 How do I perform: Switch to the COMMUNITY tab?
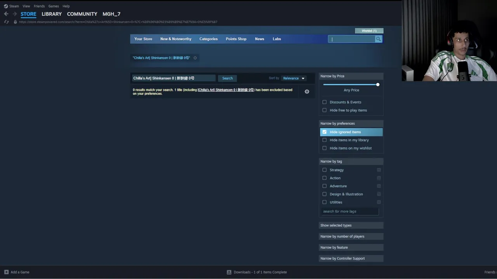click(x=82, y=14)
